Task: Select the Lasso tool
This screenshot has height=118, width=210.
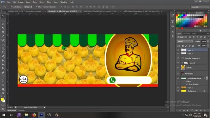Action: (3, 24)
